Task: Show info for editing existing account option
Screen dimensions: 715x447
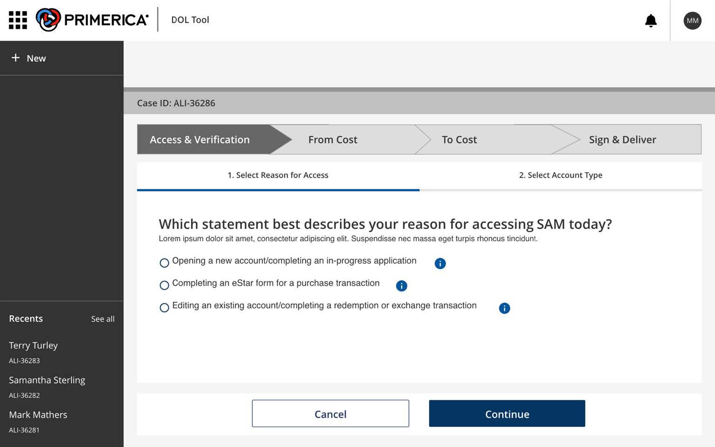Action: pyautogui.click(x=504, y=308)
